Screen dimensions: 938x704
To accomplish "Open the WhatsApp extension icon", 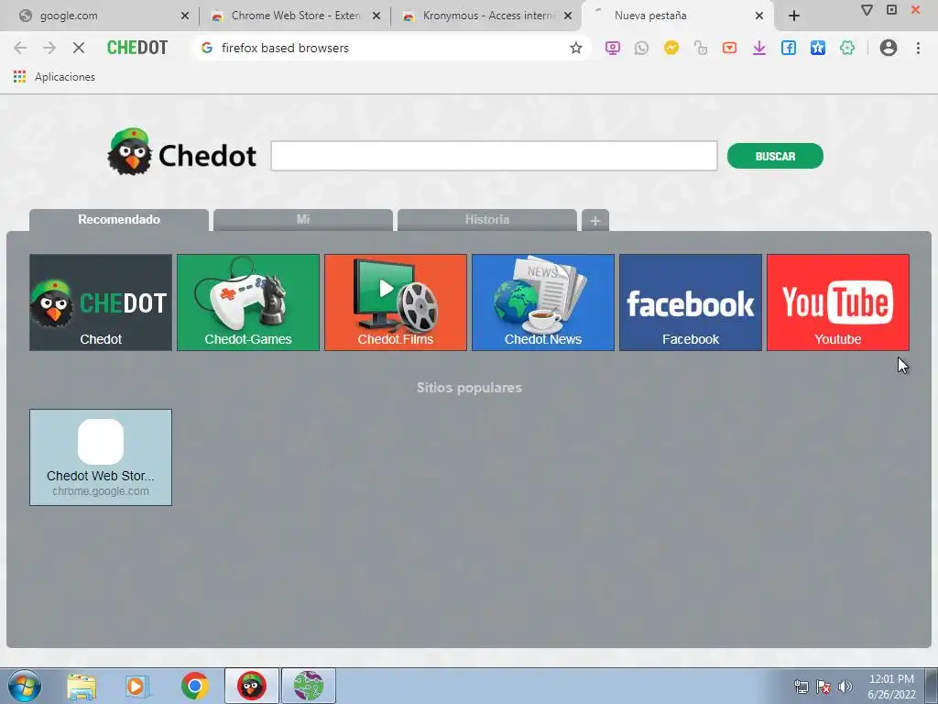I will [641, 48].
